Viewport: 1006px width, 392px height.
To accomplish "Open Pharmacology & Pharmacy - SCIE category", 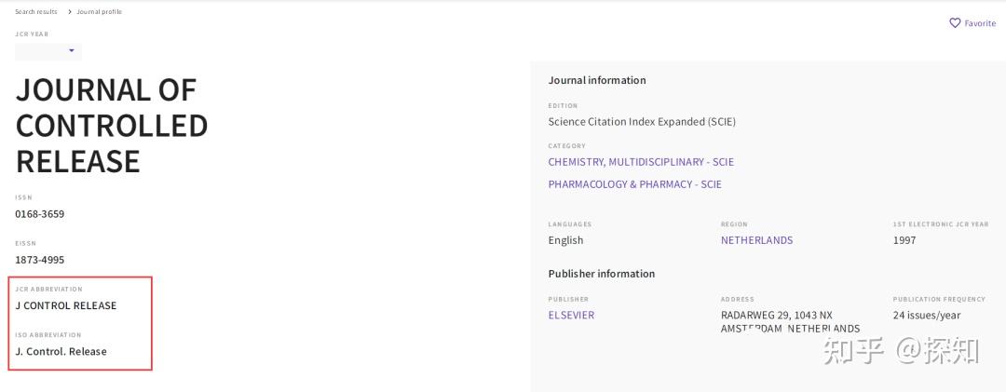I will coord(634,184).
